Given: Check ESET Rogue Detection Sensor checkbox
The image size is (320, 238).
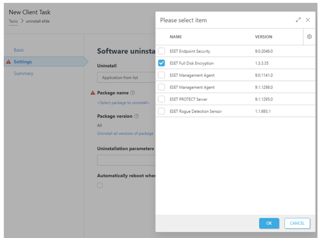Looking at the screenshot, I should 161,111.
